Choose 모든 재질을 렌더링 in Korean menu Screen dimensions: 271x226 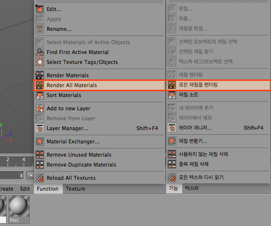218,85
